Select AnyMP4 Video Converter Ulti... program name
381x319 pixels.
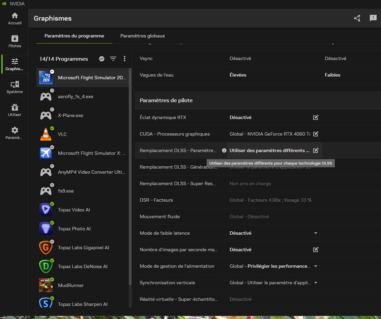pos(92,172)
